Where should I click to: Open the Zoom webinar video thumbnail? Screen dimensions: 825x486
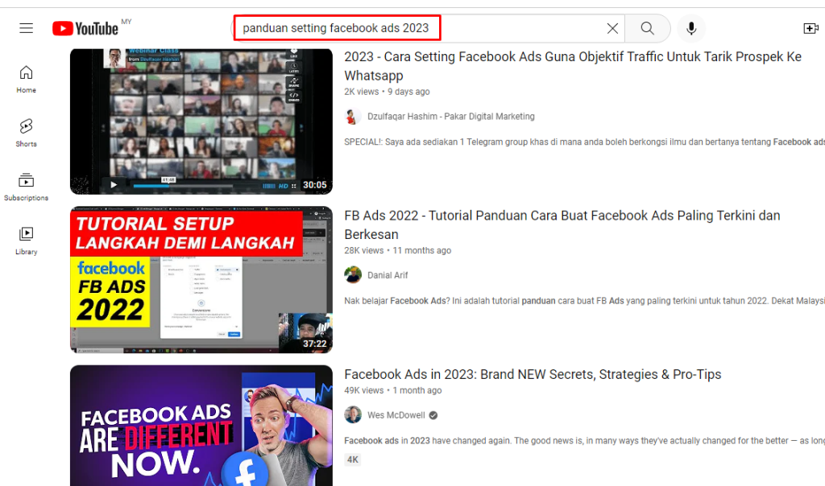(x=201, y=121)
